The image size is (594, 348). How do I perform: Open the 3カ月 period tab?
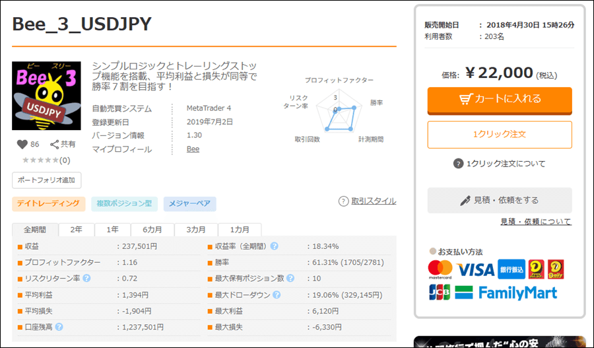(196, 230)
